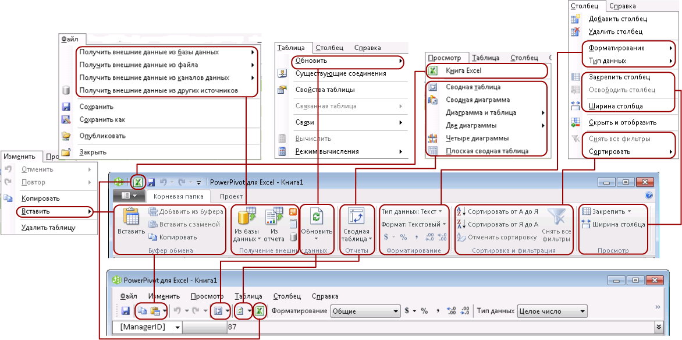Click the paste clipboard icon in lower toolbar
This screenshot has height=340, width=682.
click(154, 311)
